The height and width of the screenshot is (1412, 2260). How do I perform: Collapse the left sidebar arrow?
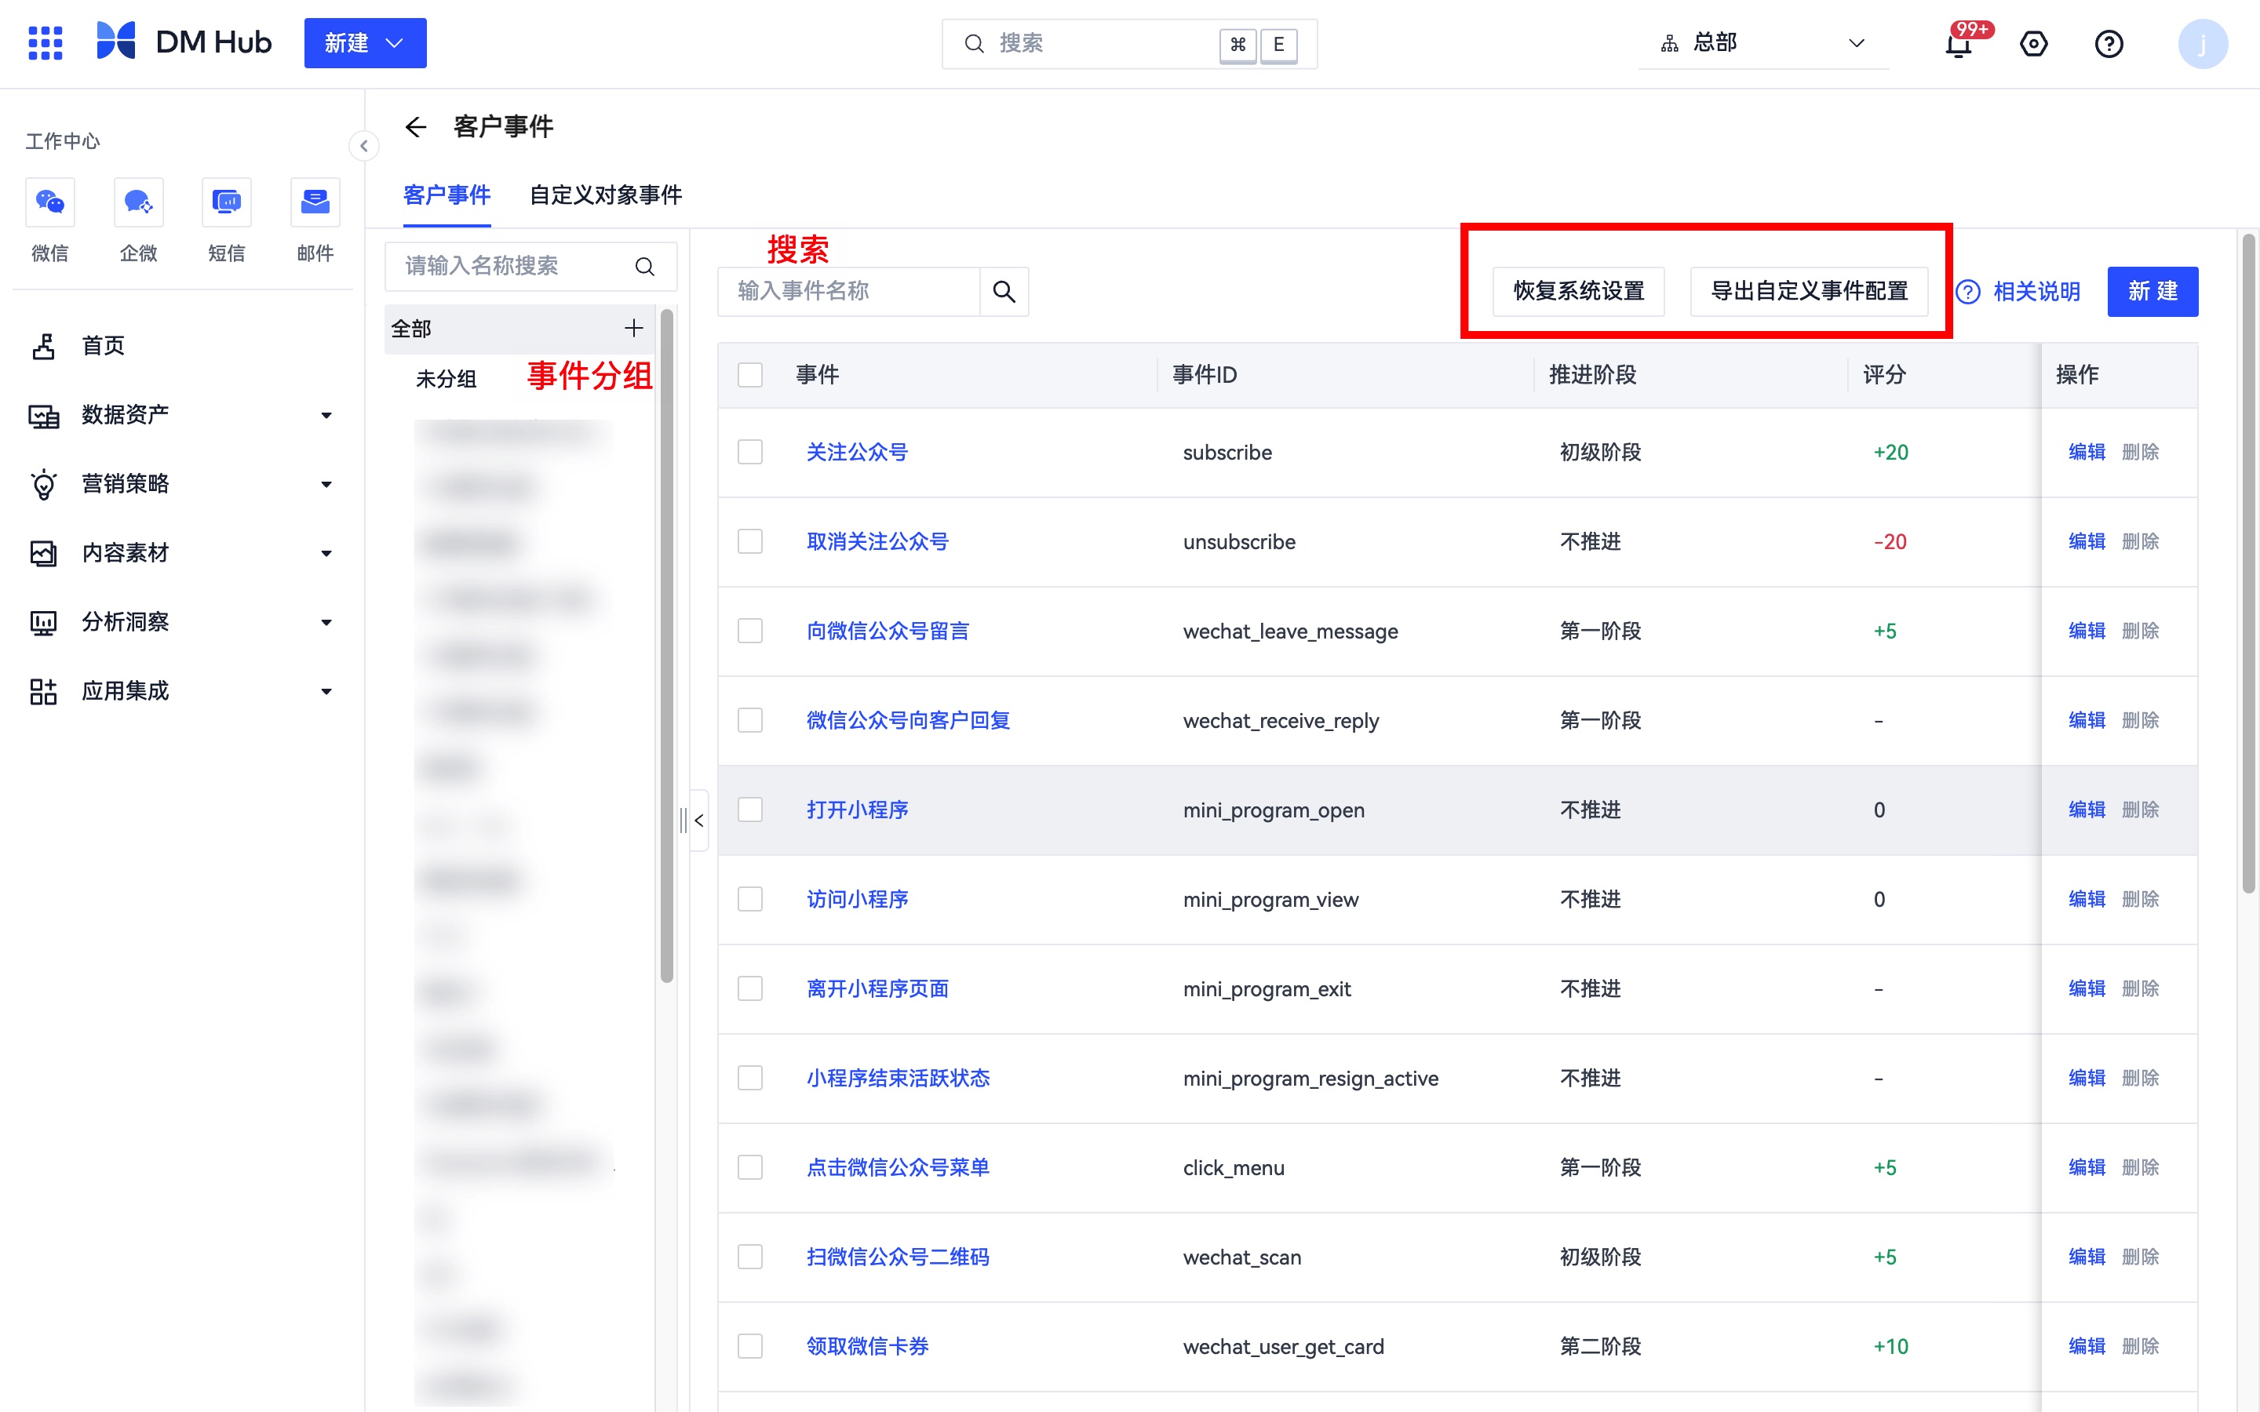point(364,145)
